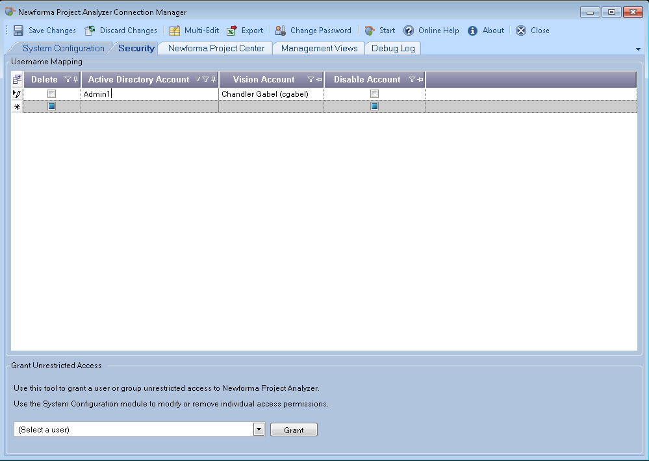
Task: Click the Discard Changes label
Action: (x=129, y=31)
